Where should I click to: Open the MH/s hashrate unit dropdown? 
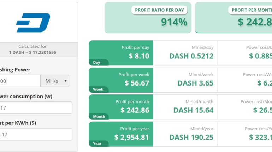point(55,81)
